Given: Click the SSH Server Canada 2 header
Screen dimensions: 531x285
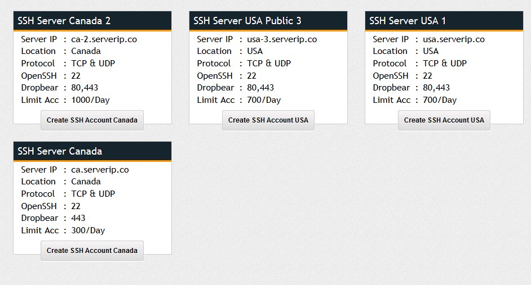Looking at the screenshot, I should pyautogui.click(x=64, y=21).
